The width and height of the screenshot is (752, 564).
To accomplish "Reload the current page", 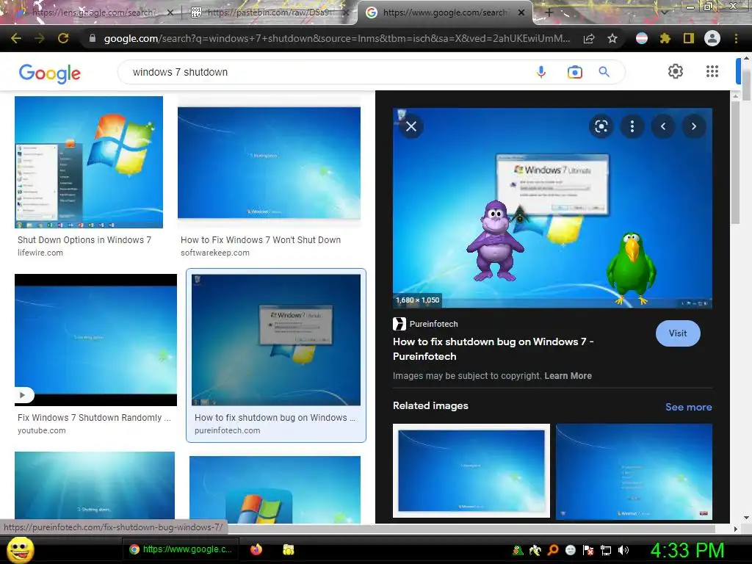I will [63, 38].
